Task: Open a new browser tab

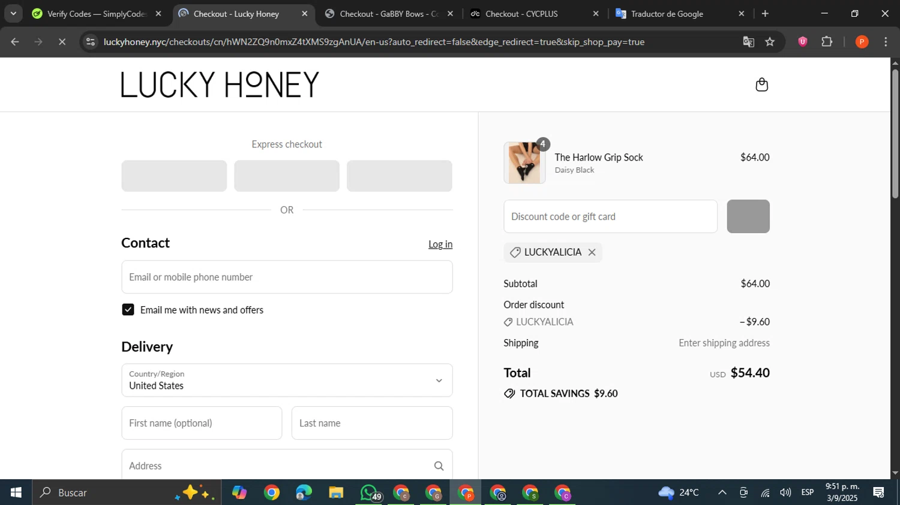Action: tap(765, 13)
